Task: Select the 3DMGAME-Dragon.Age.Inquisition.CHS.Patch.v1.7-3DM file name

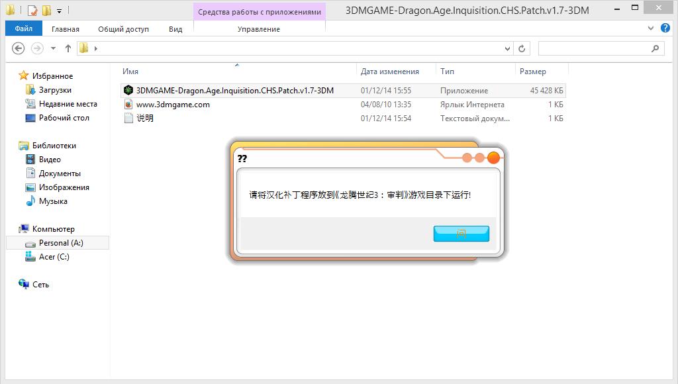Action: [x=235, y=91]
